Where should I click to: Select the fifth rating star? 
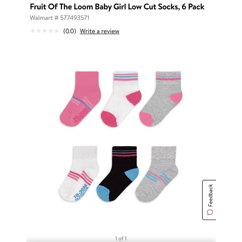point(57,31)
